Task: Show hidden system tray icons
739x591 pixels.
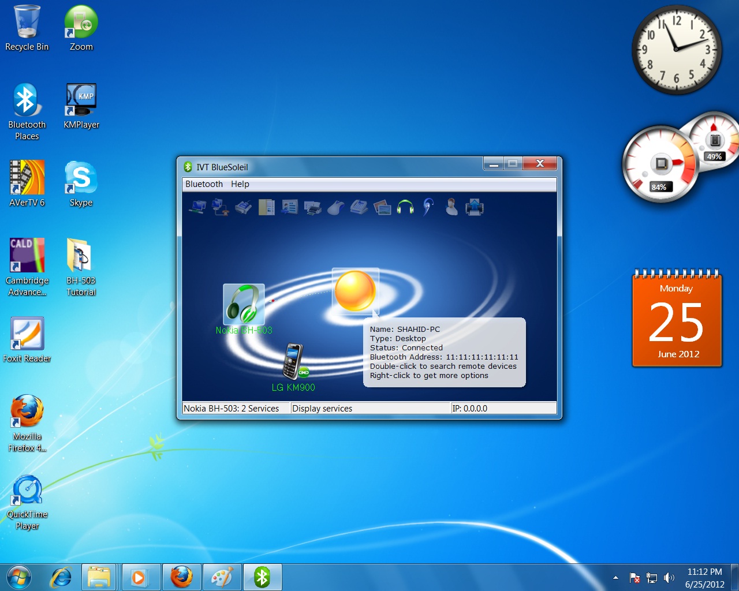Action: (615, 578)
